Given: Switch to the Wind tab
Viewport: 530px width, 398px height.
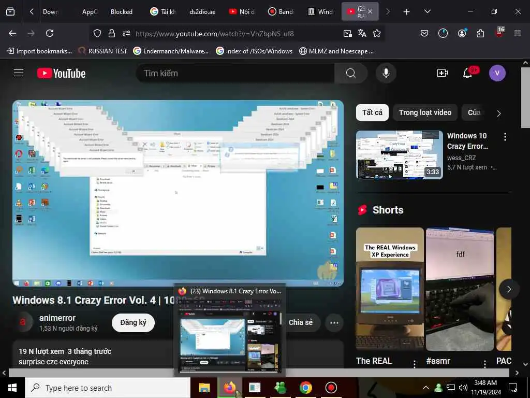Looking at the screenshot, I should coord(321,11).
